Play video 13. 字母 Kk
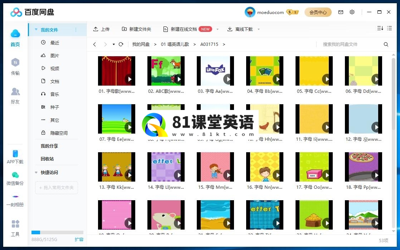The width and height of the screenshot is (400, 250). 130,175
